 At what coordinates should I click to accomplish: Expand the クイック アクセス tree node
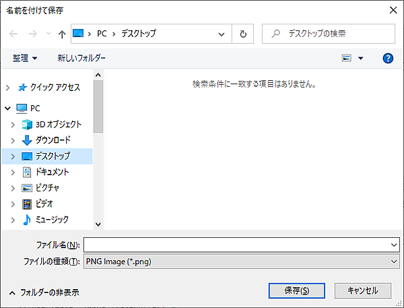(x=8, y=88)
